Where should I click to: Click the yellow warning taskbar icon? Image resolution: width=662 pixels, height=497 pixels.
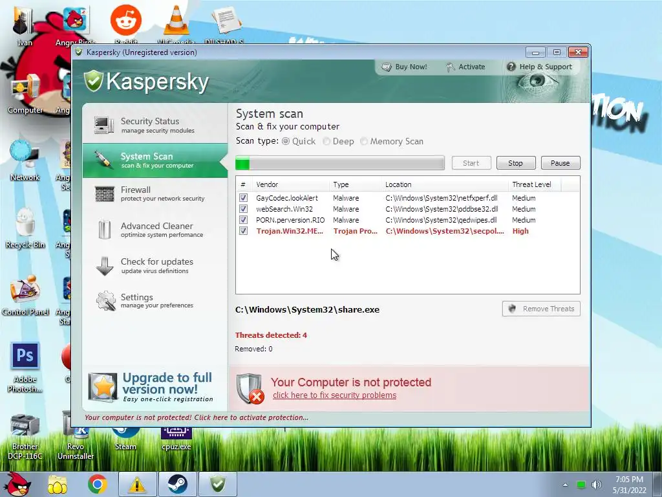(x=137, y=484)
